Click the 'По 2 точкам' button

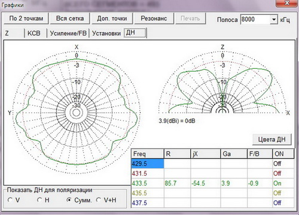[x=26, y=19]
